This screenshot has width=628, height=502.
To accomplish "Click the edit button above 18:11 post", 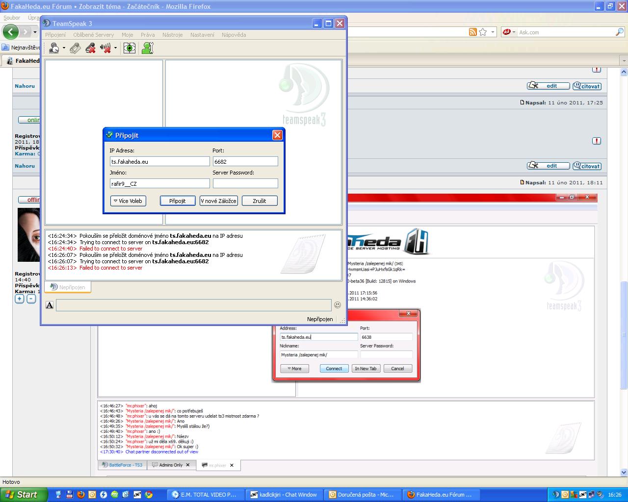I will tap(549, 166).
